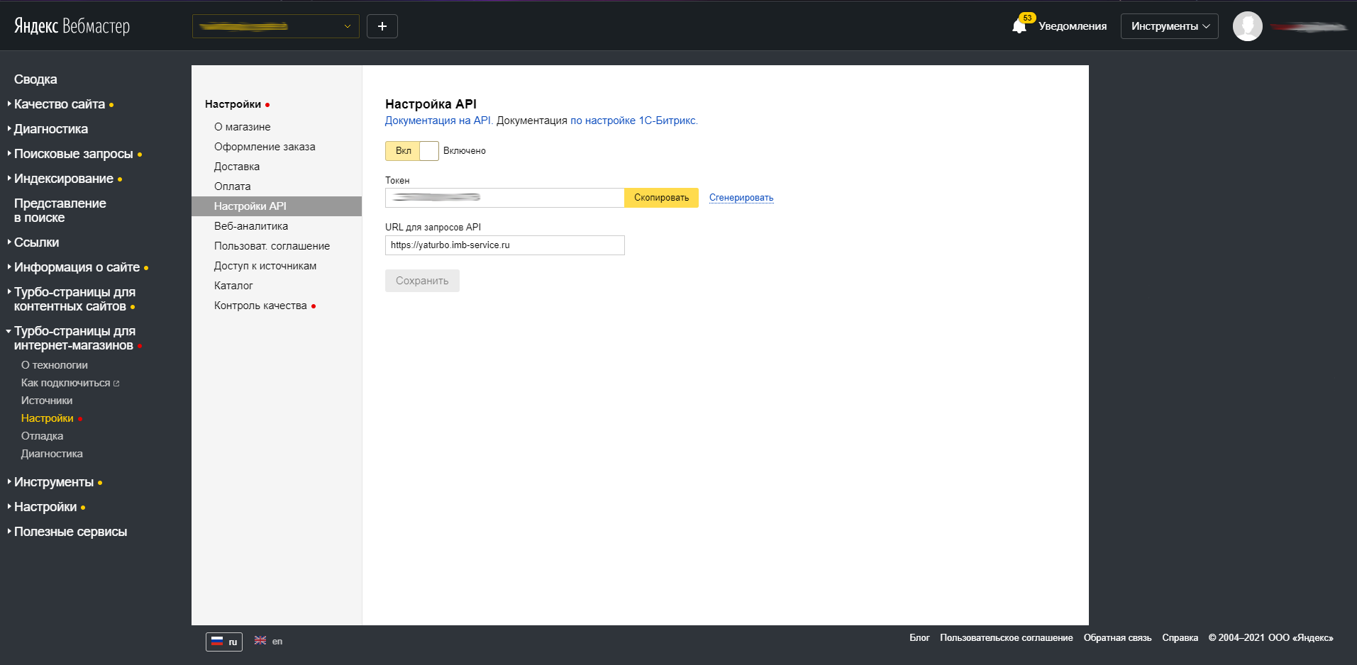Select highlighted Настройки under turbo shops

pos(48,418)
